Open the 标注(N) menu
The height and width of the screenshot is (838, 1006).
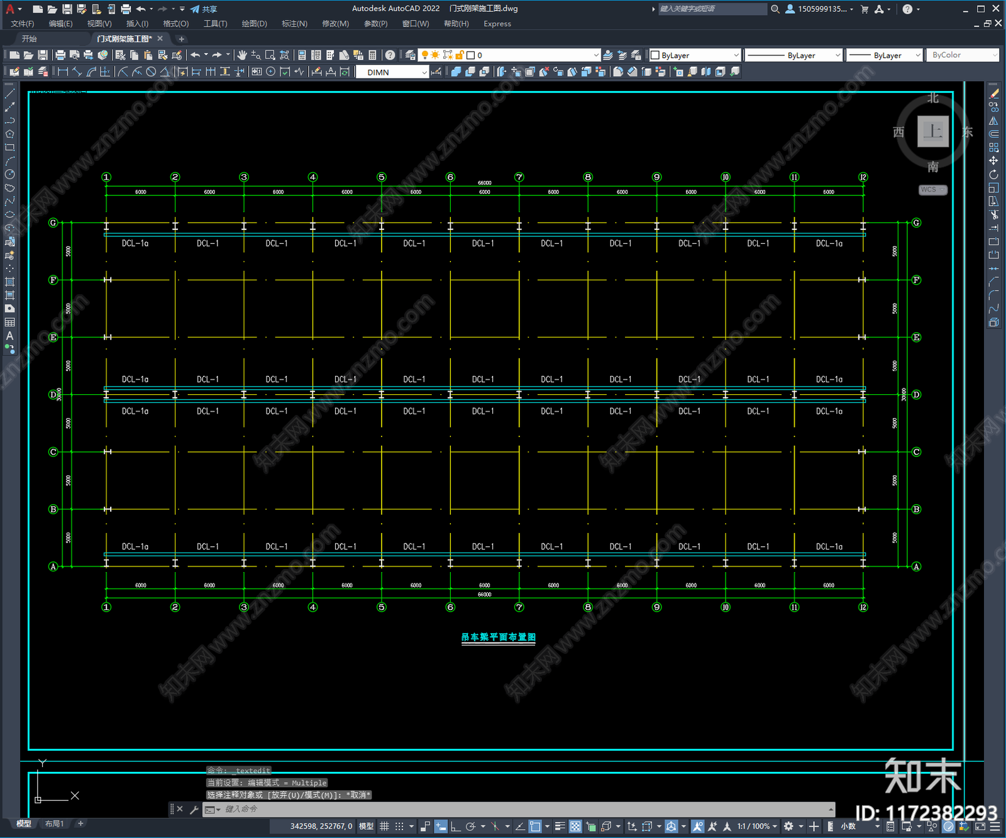295,24
